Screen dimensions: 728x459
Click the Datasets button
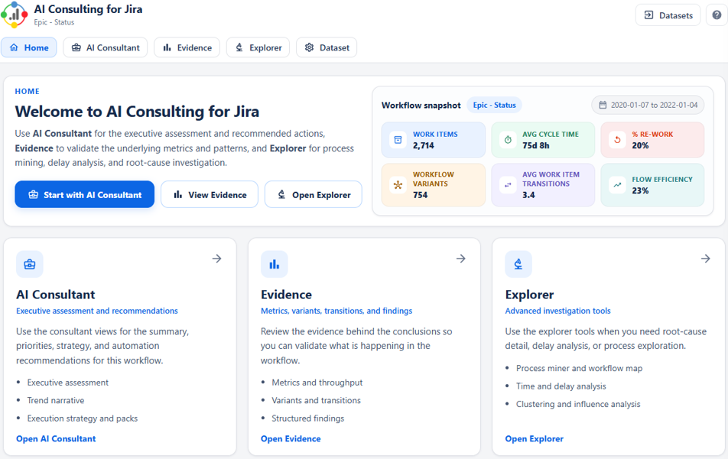click(x=668, y=15)
